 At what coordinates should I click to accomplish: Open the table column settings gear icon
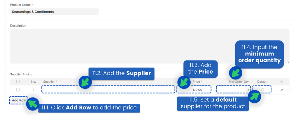[x=282, y=82]
